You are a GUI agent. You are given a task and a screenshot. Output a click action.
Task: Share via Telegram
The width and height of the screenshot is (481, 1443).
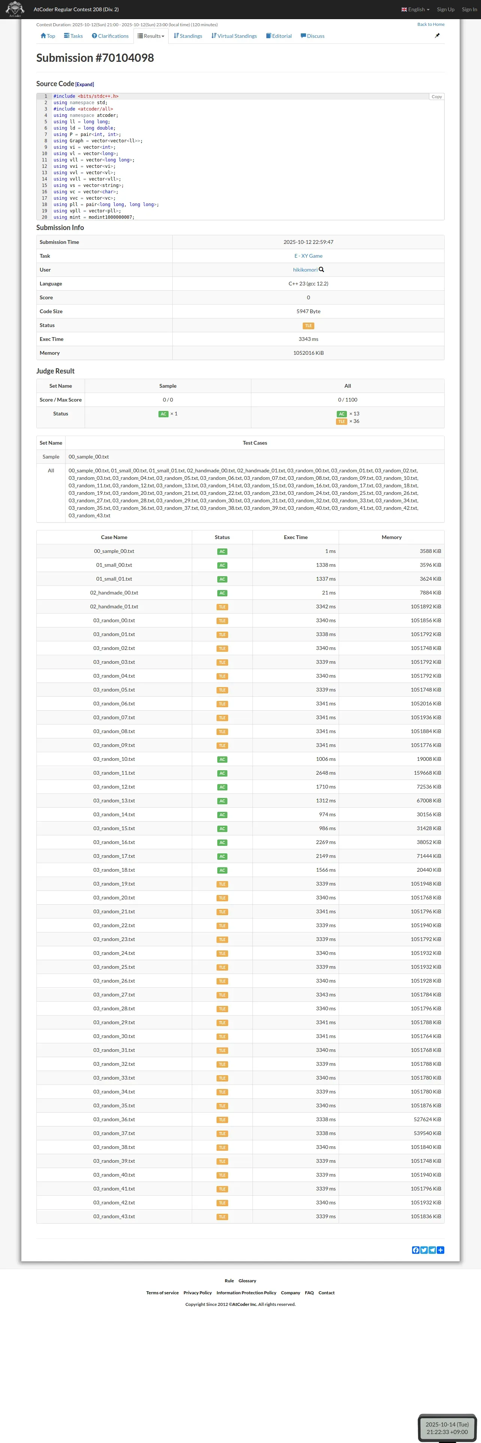[432, 1250]
